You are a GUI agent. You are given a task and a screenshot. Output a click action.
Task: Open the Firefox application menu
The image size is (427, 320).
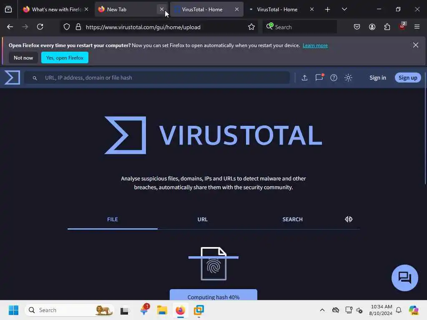417,27
